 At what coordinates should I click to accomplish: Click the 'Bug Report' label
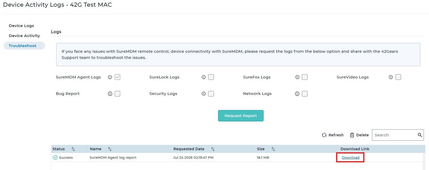pos(68,94)
